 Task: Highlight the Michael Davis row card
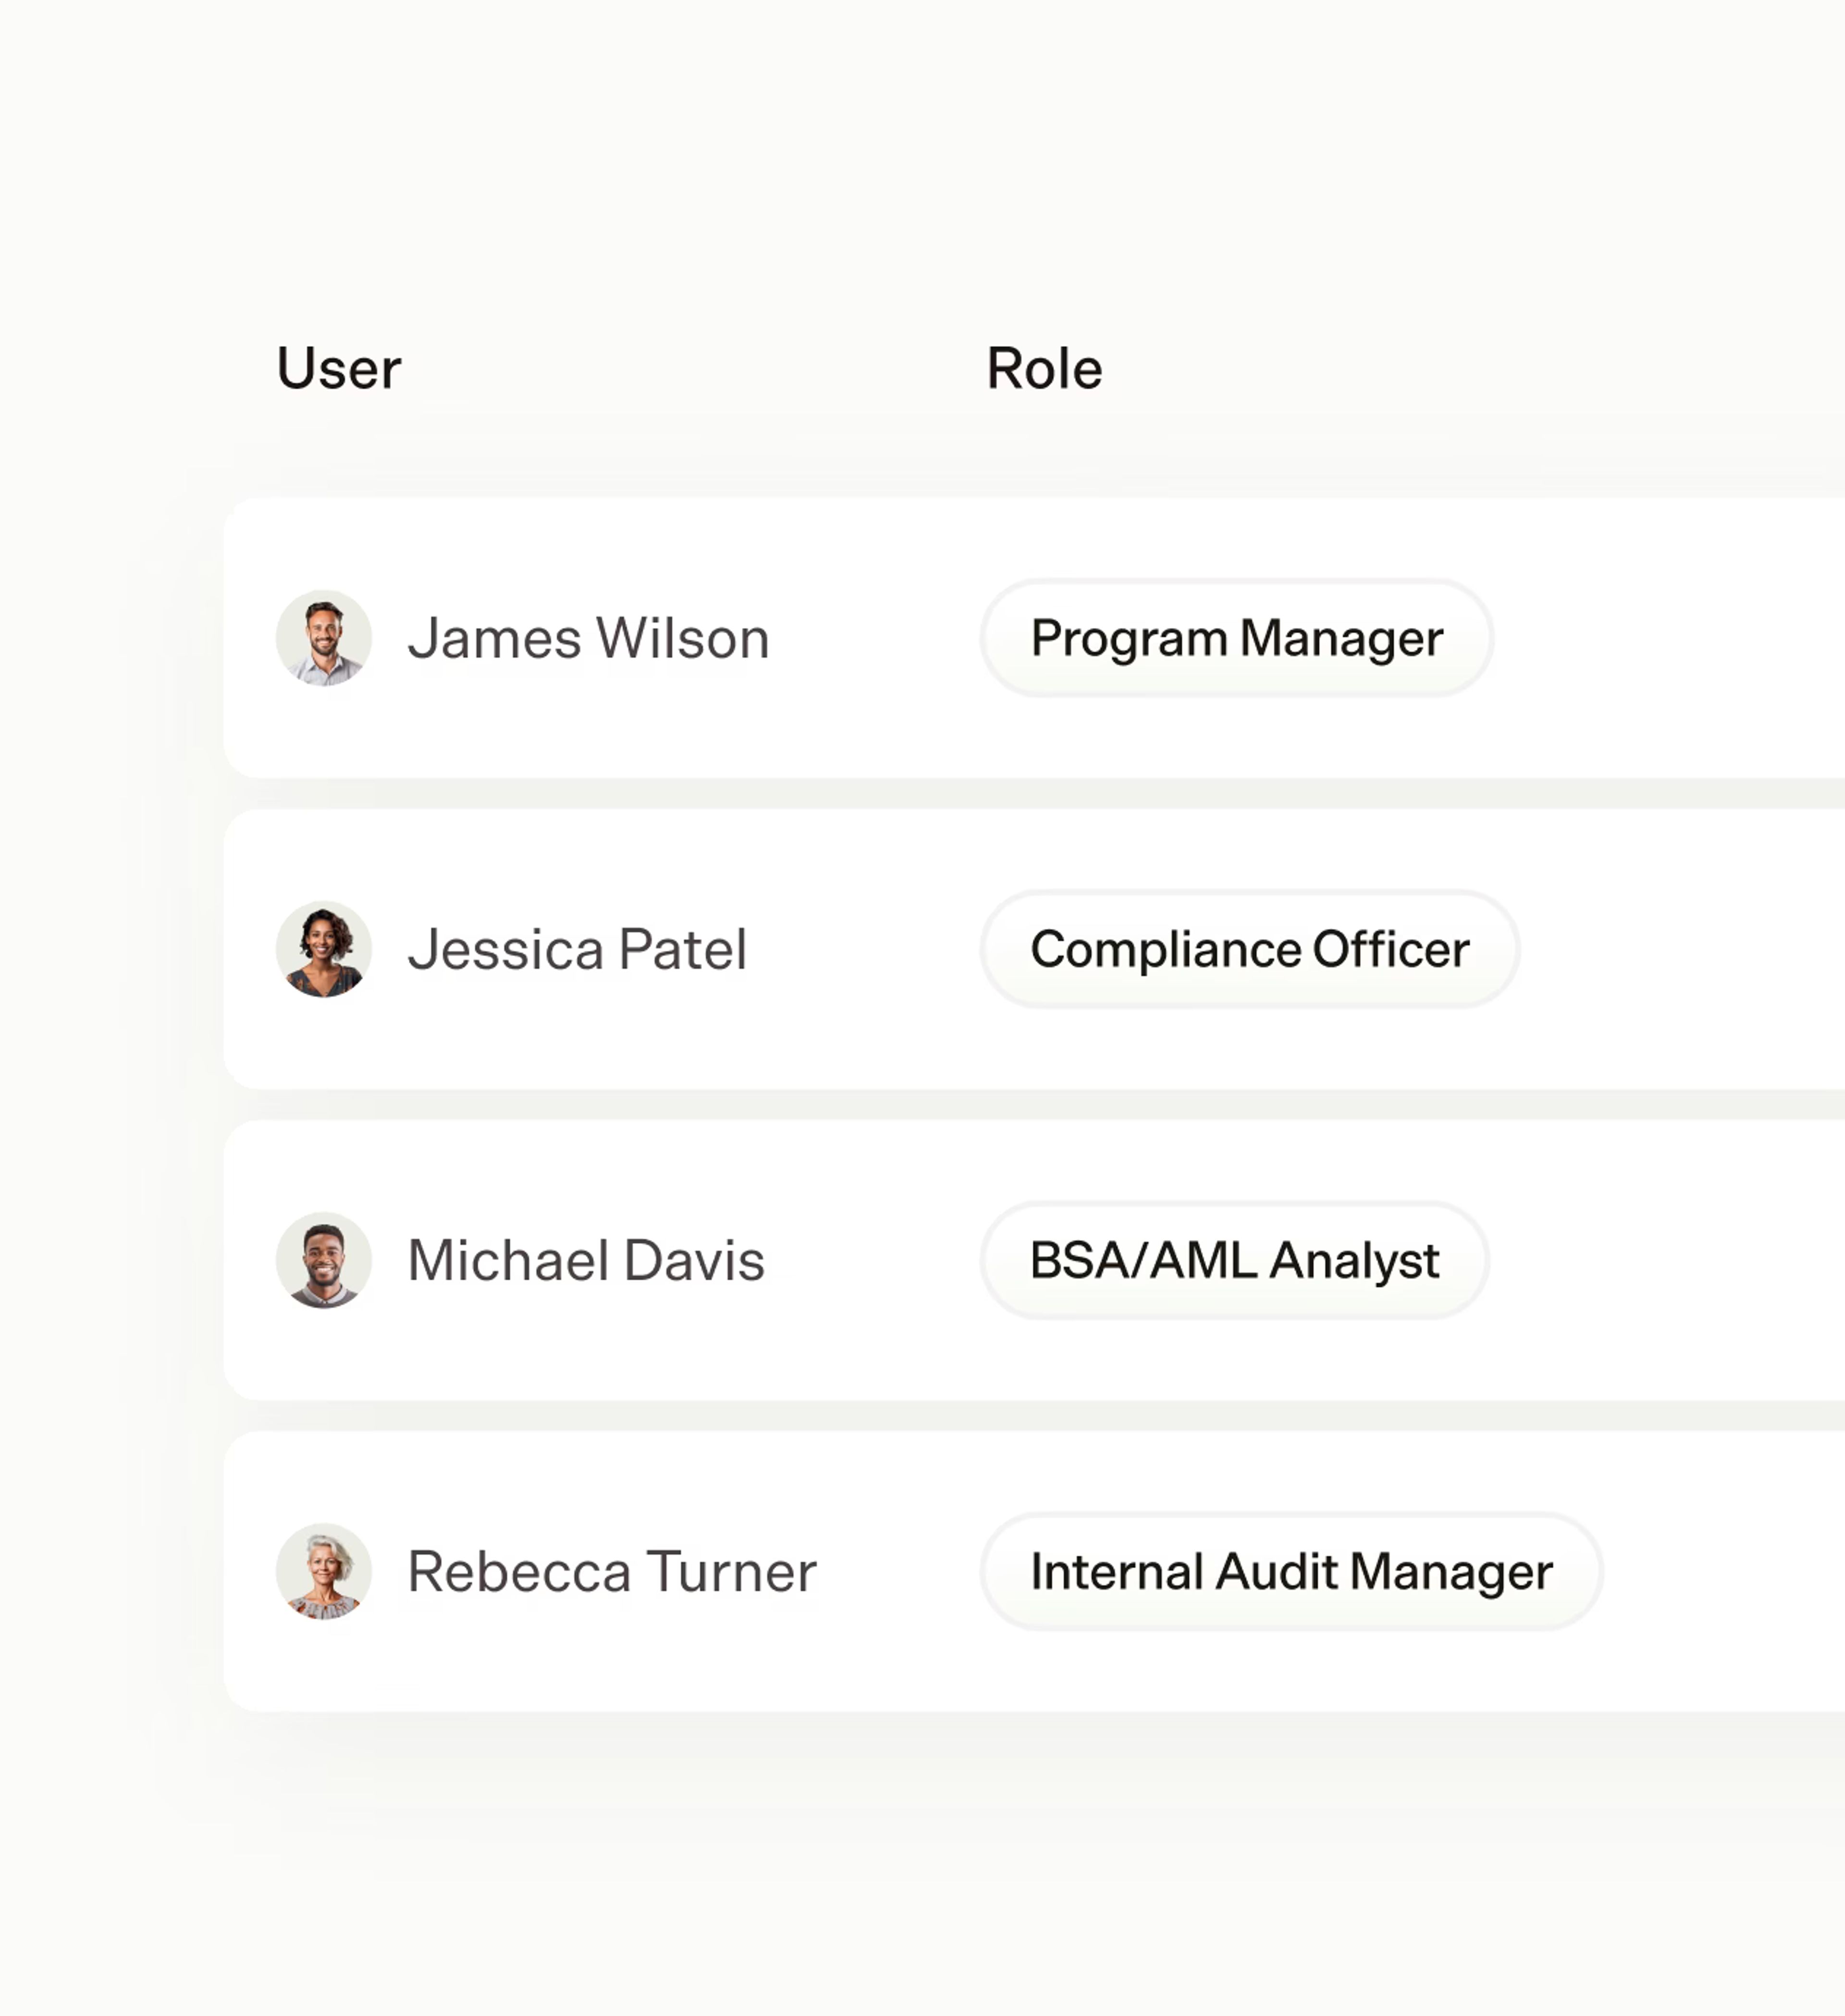click(1034, 1260)
